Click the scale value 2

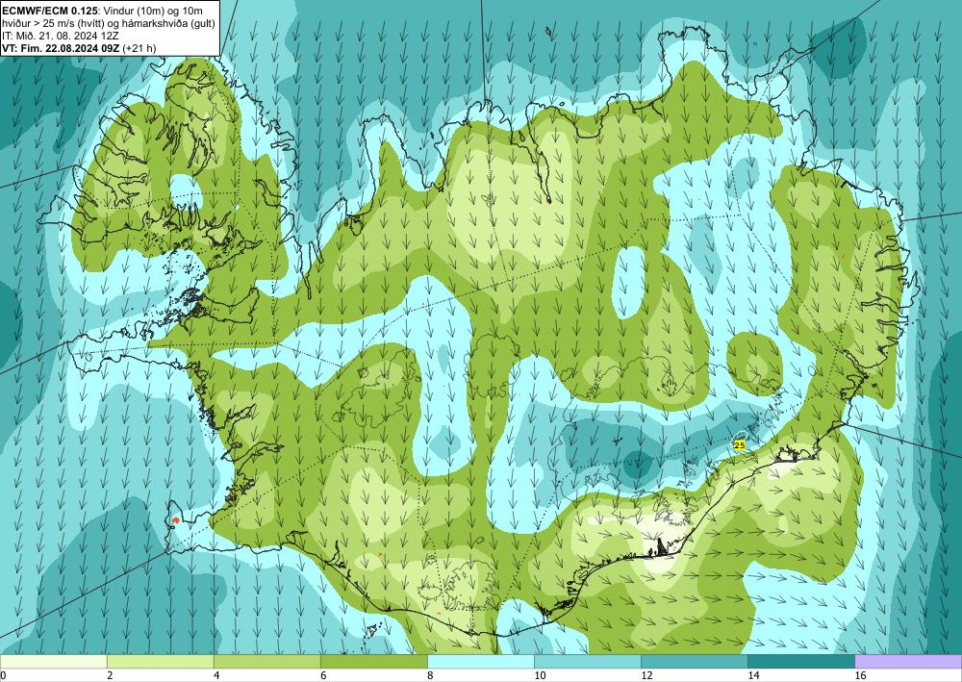pos(110,675)
